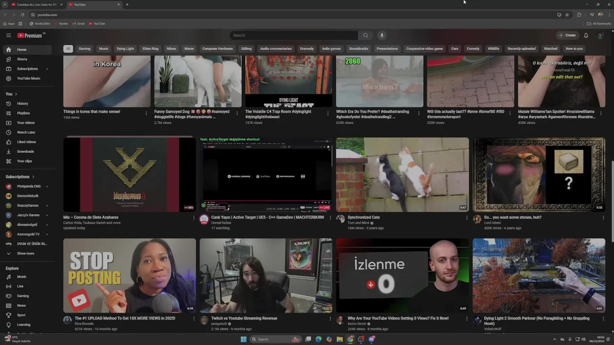614x345 pixels.
Task: Open the Chrome tab search dropdown
Action: coord(5,4)
